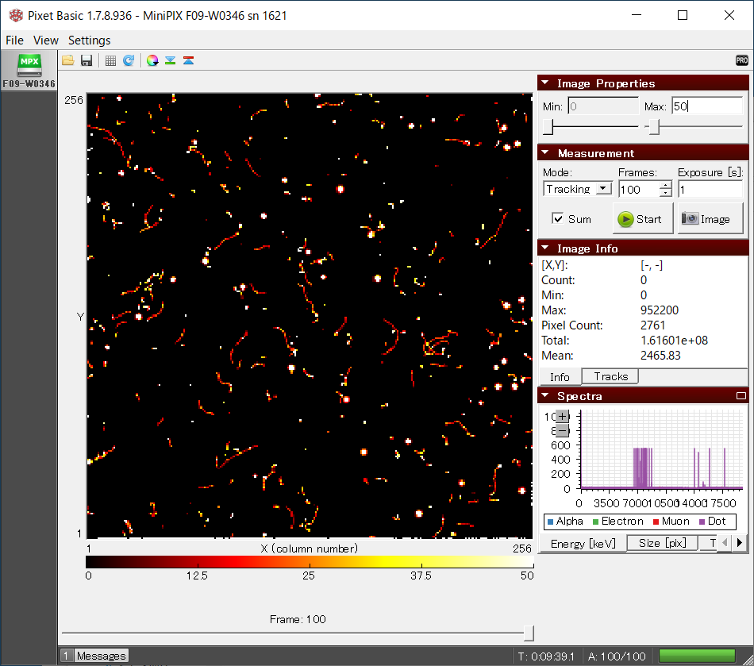The image size is (754, 666).
Task: Click the red auto-range maximum icon
Action: tap(188, 60)
